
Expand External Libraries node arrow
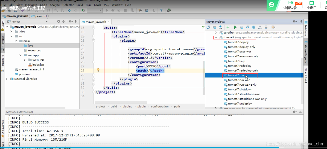pos(7,79)
